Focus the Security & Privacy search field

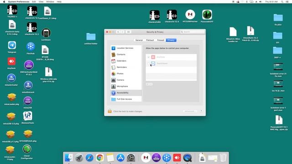tap(192, 32)
